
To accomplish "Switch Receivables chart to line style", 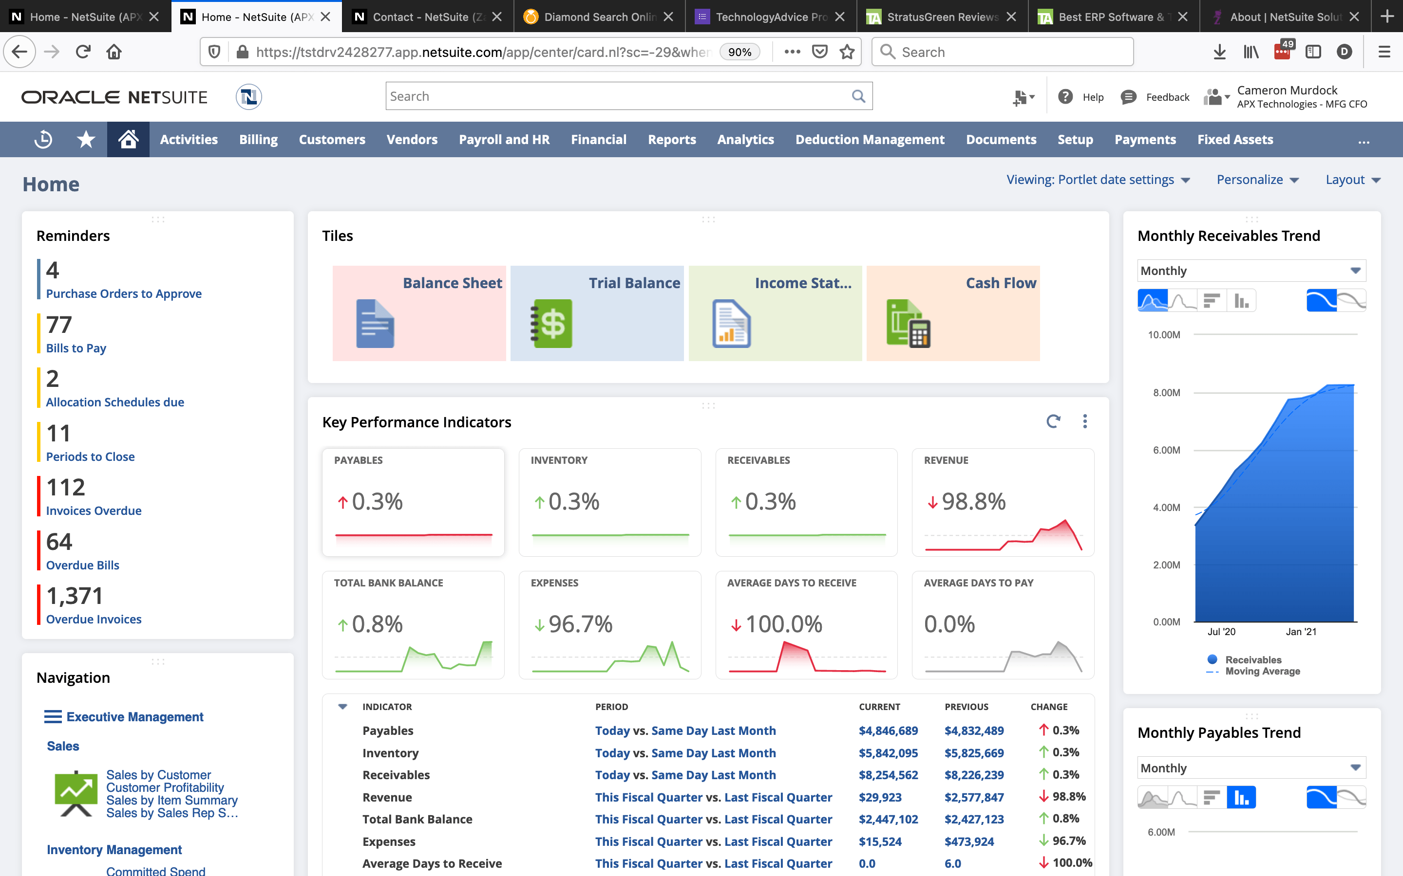I will coord(1183,300).
